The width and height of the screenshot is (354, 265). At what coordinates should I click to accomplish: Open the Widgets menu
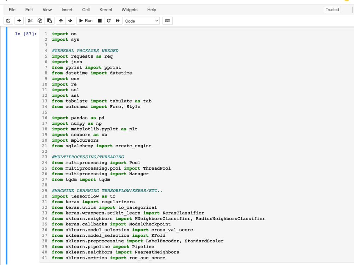tap(129, 10)
